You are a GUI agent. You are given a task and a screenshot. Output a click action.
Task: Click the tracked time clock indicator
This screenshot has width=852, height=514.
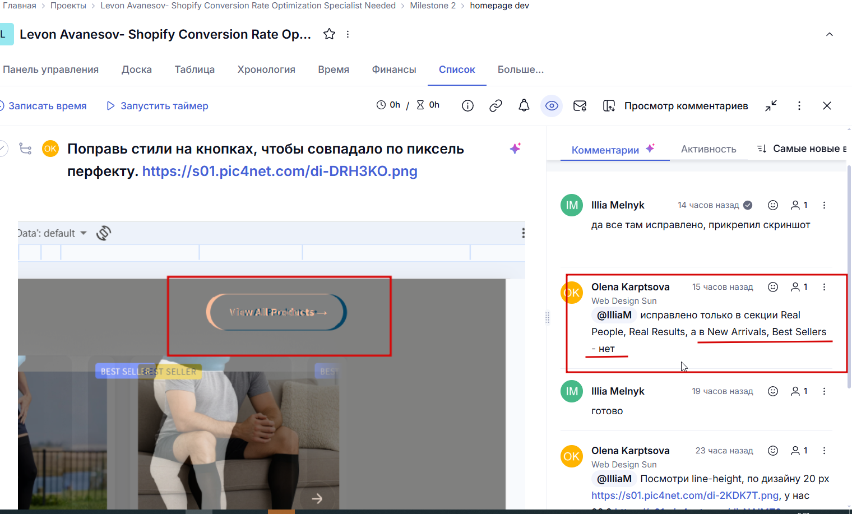pyautogui.click(x=388, y=105)
